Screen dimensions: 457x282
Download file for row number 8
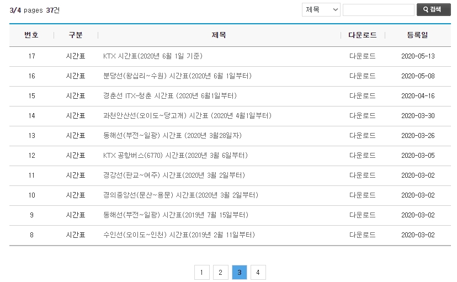(x=362, y=235)
